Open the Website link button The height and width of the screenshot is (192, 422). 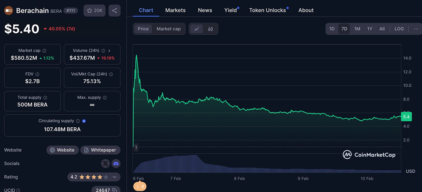click(62, 150)
